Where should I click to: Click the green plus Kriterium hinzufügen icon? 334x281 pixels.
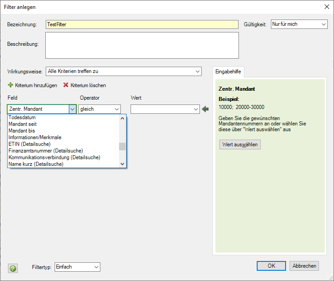pos(10,85)
